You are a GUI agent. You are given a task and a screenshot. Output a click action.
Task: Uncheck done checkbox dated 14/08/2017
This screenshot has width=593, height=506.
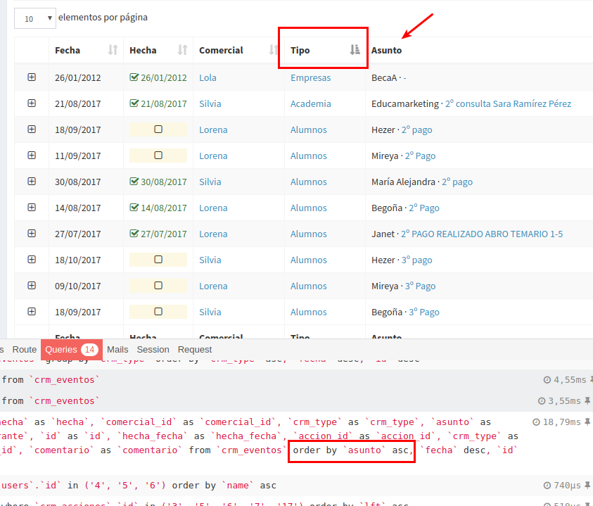[x=134, y=208]
